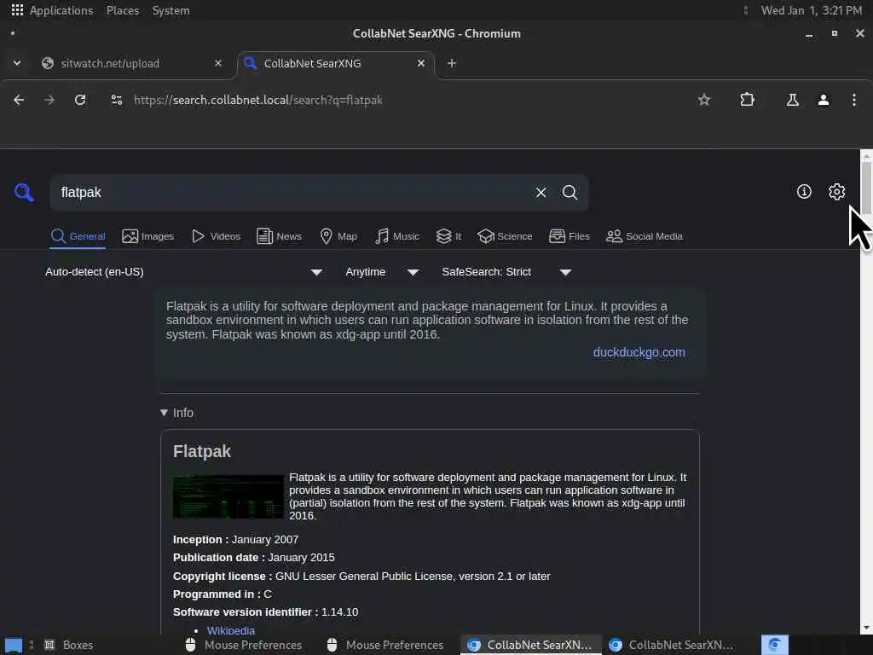
Task: Click the browser forward arrow
Action: [49, 100]
